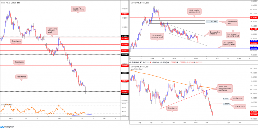Image resolution: width=258 pixels, height=128 pixels.
Task: Select the 1.08570 Resistance callout label
Action: click(21, 77)
